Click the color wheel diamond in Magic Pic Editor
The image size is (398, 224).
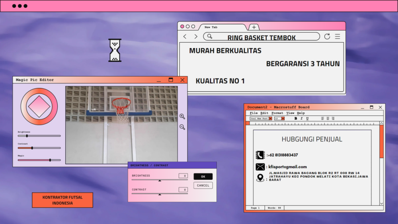39,106
